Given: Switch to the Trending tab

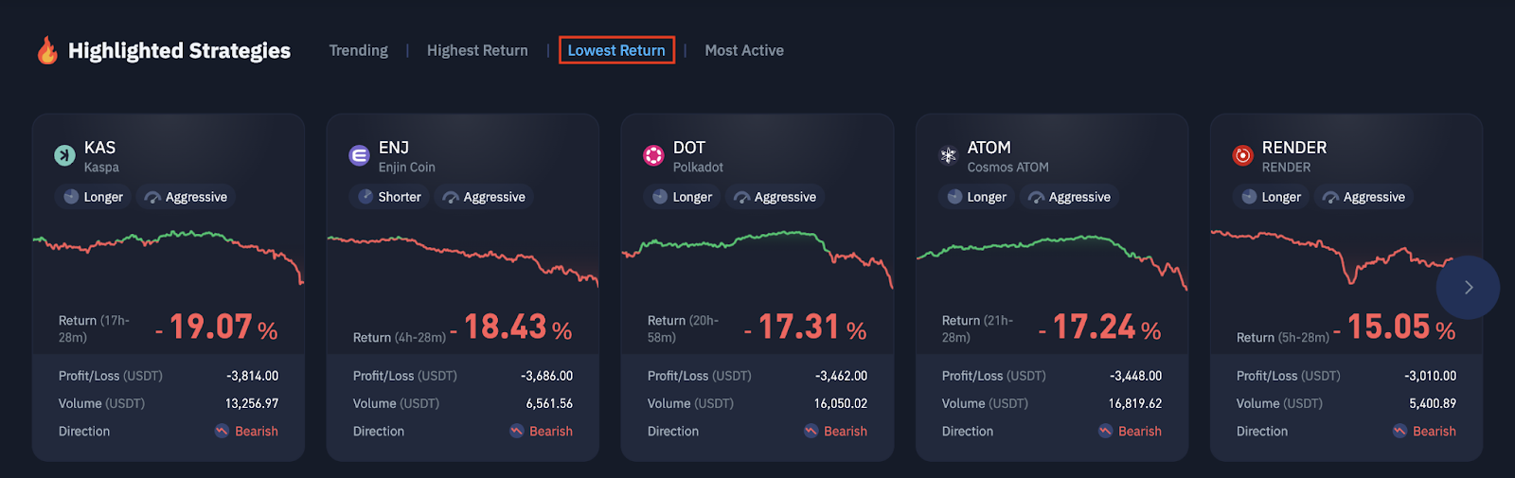Looking at the screenshot, I should coord(358,50).
